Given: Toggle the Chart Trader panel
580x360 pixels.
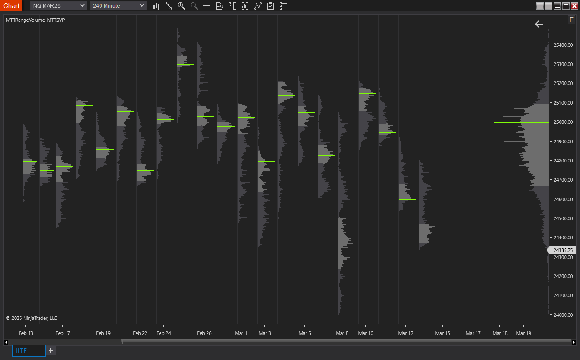Looking at the screenshot, I should point(232,6).
